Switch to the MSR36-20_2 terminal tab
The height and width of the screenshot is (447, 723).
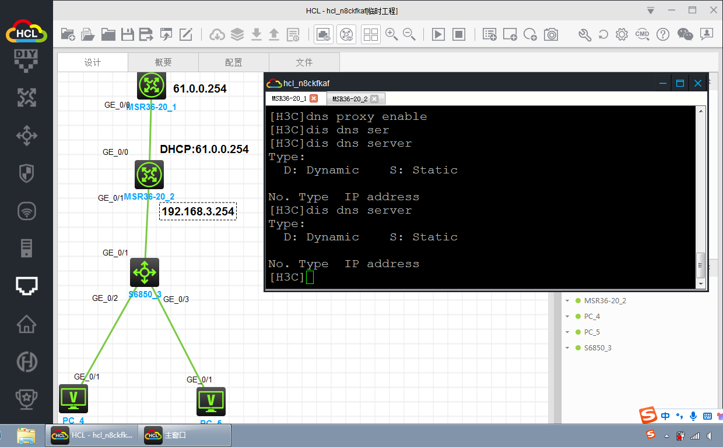(x=350, y=99)
